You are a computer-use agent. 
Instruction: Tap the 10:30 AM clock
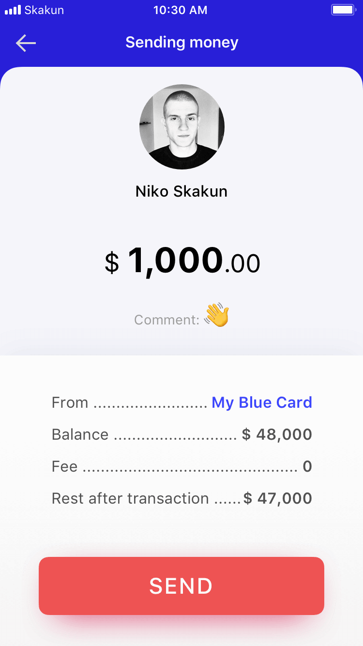[181, 10]
